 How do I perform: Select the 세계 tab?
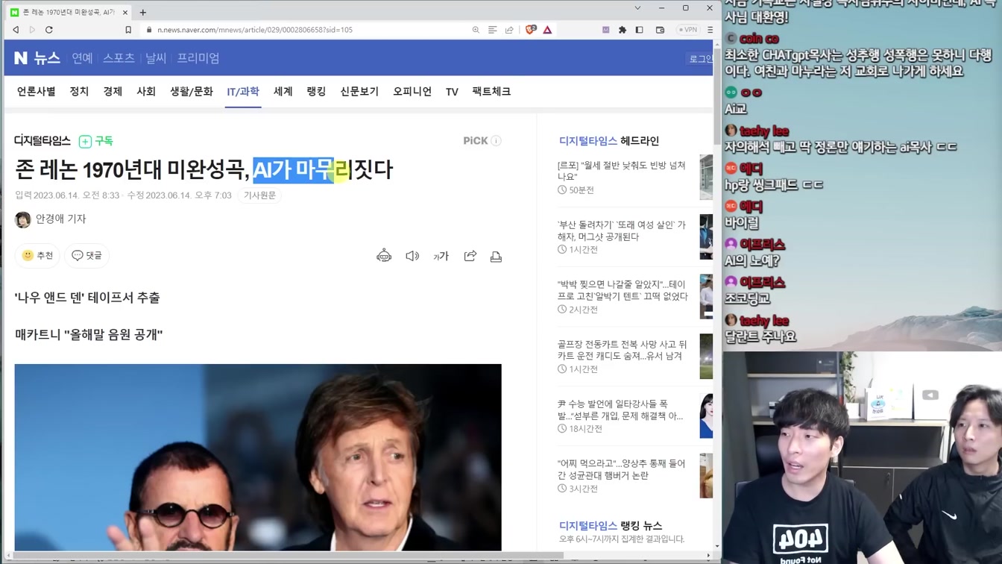(x=283, y=91)
